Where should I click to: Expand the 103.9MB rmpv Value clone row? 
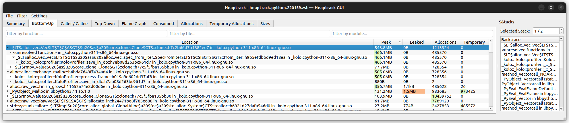click(8, 96)
